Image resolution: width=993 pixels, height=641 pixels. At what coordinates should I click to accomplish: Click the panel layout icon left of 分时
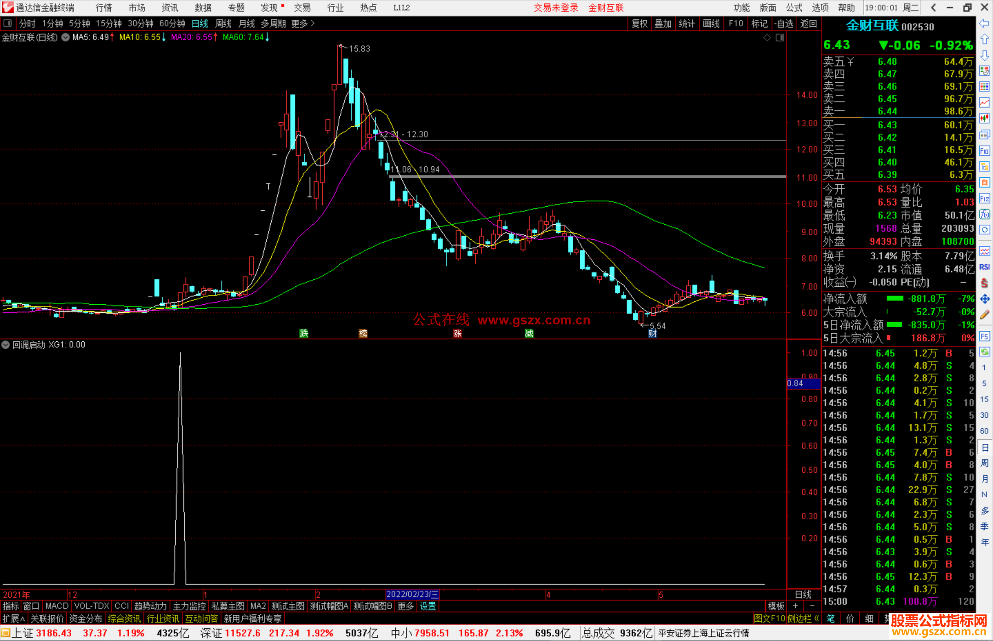click(8, 23)
